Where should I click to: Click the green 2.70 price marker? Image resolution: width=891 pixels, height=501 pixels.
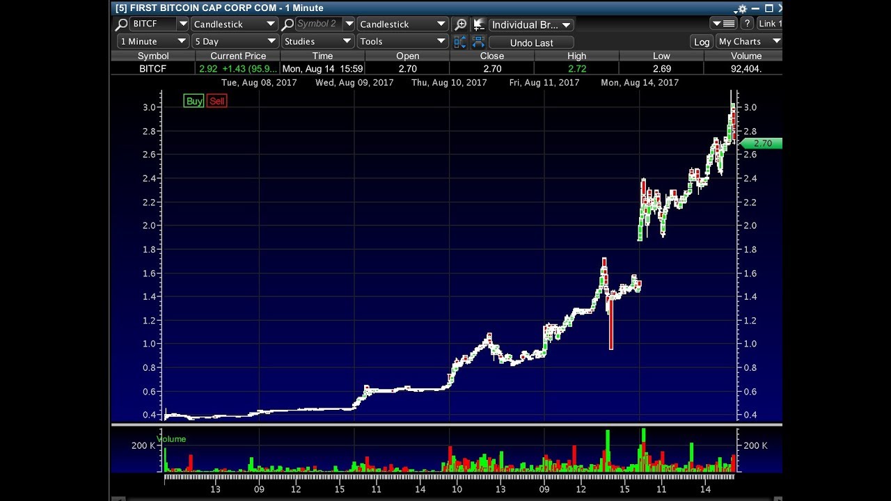pos(761,143)
